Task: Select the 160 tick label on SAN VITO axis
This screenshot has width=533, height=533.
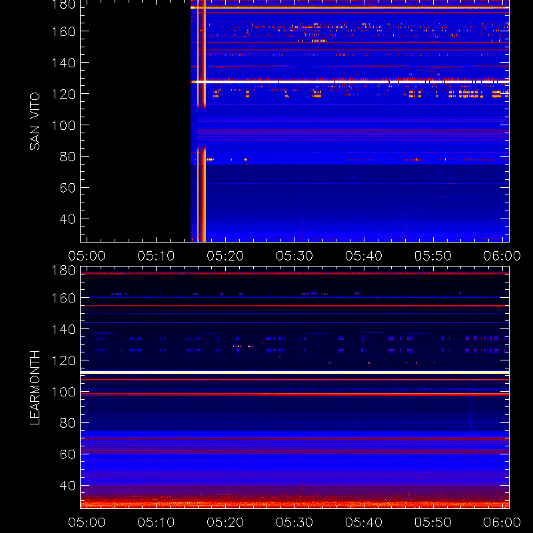Action: tap(63, 31)
